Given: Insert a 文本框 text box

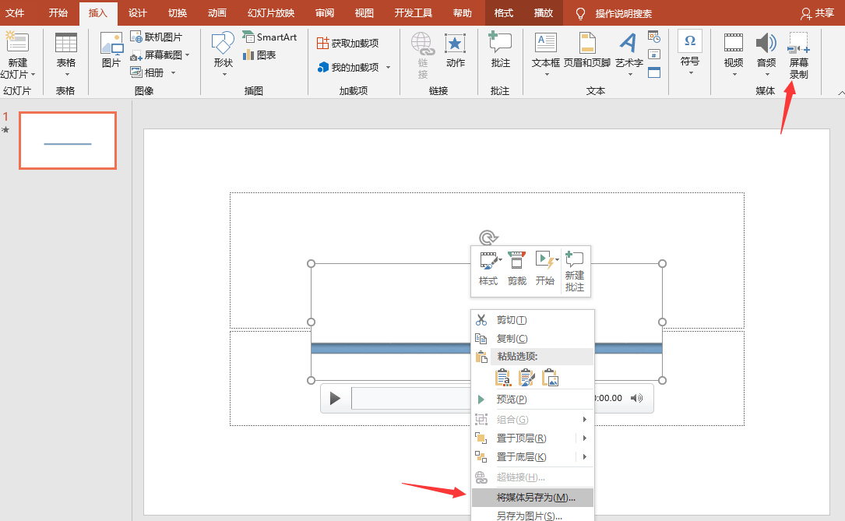Looking at the screenshot, I should (x=545, y=43).
